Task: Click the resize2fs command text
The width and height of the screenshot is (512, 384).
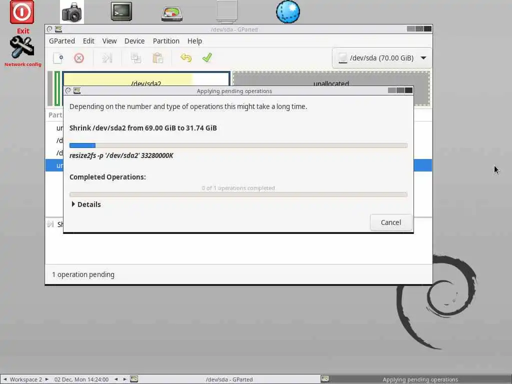Action: [121, 155]
